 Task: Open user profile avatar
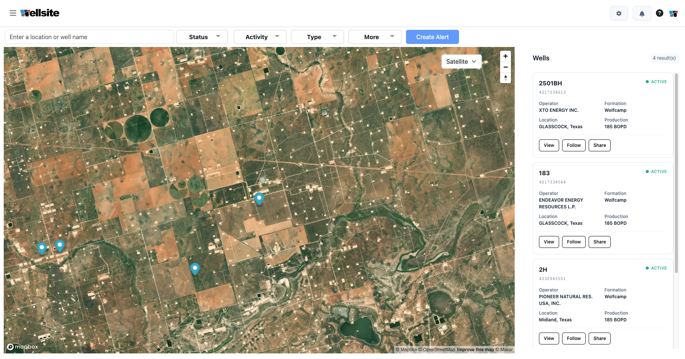pyautogui.click(x=673, y=13)
